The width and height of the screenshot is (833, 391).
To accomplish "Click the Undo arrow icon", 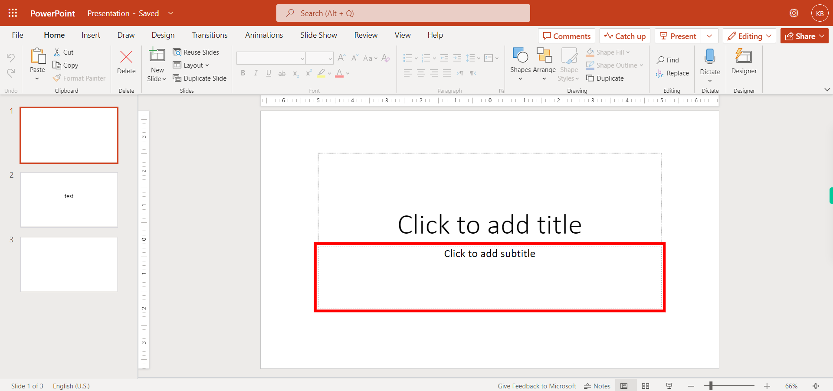I will pos(11,58).
